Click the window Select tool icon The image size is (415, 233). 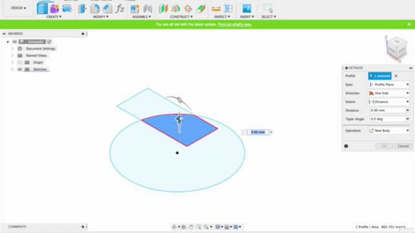[x=268, y=8]
